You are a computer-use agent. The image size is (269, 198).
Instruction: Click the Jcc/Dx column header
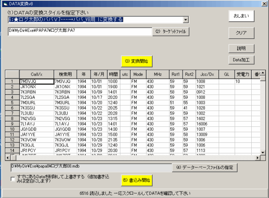pyautogui.click(x=207, y=74)
